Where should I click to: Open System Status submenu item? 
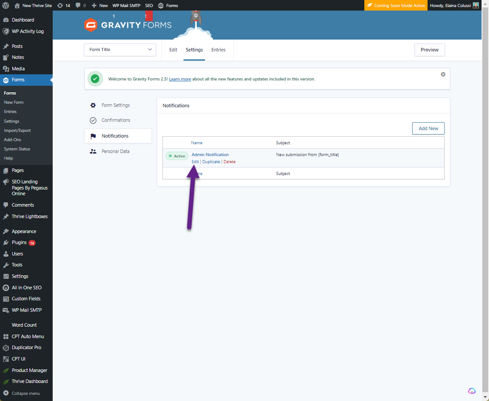pyautogui.click(x=17, y=149)
